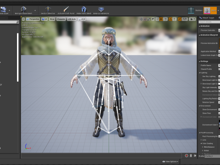
Task: Open Reimport Base Mesh dropdown arrow
Action: coord(35,11)
